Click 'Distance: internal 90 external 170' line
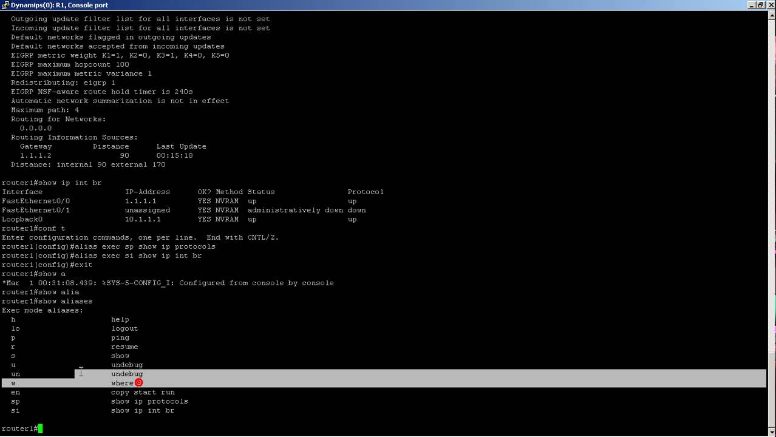776x437 pixels. point(88,164)
